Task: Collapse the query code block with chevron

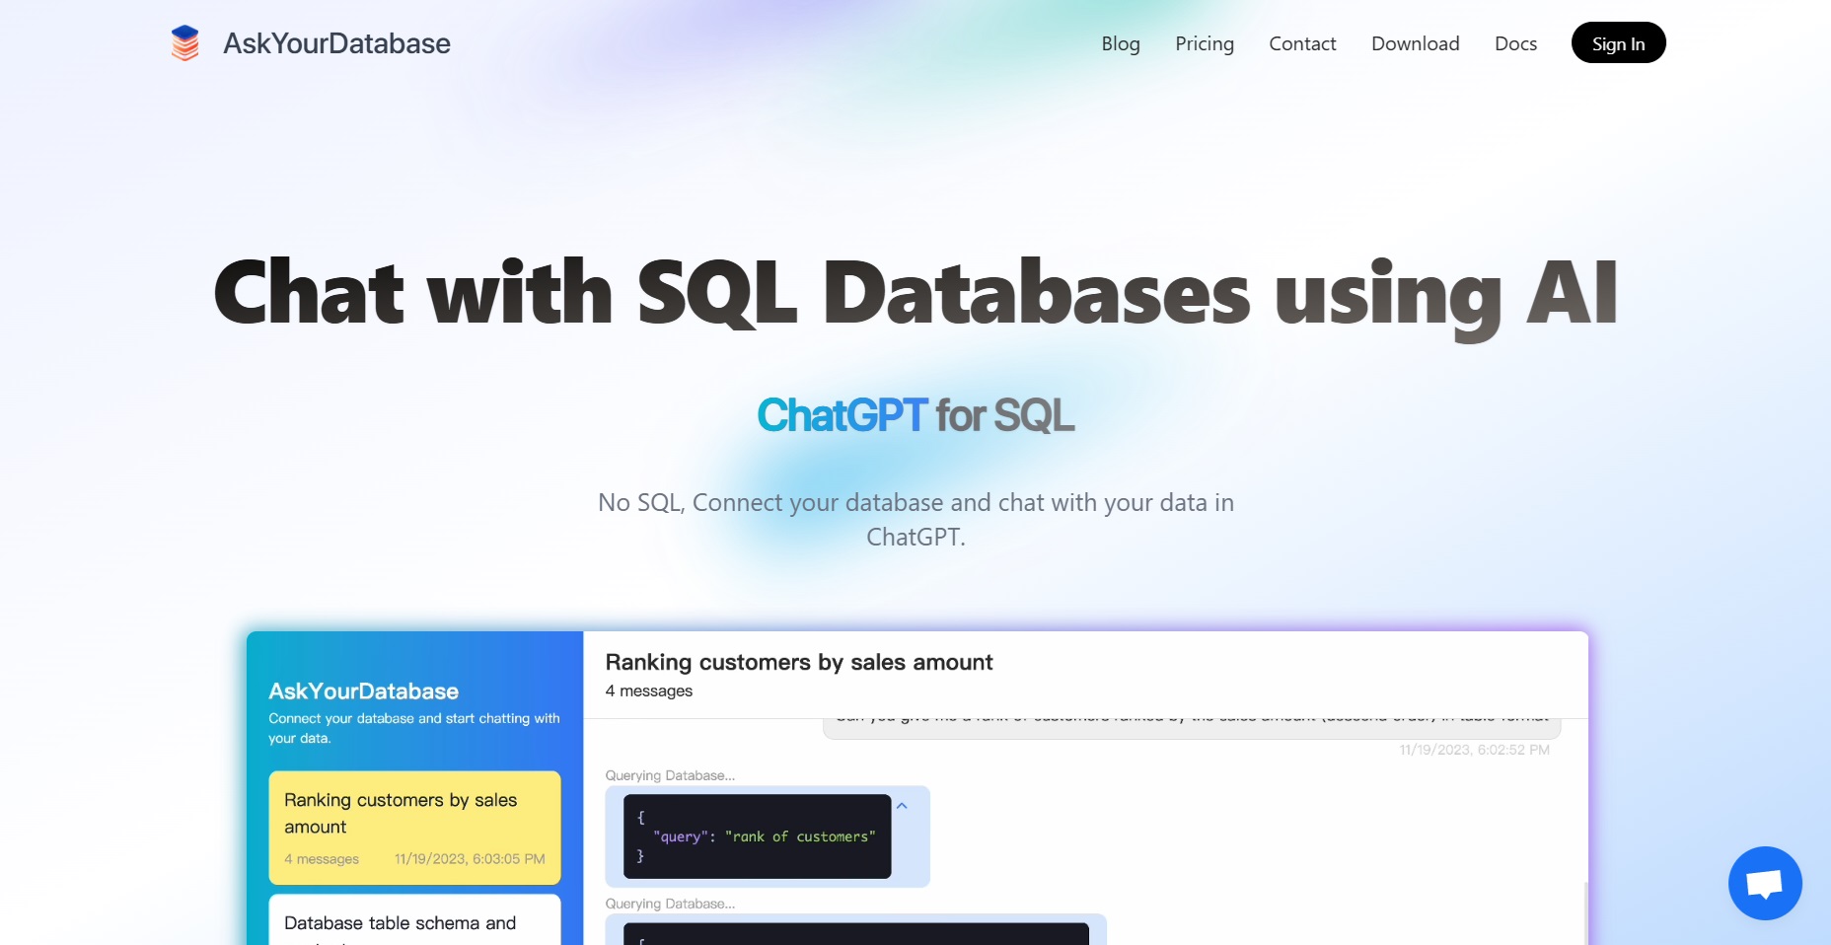Action: [x=902, y=806]
